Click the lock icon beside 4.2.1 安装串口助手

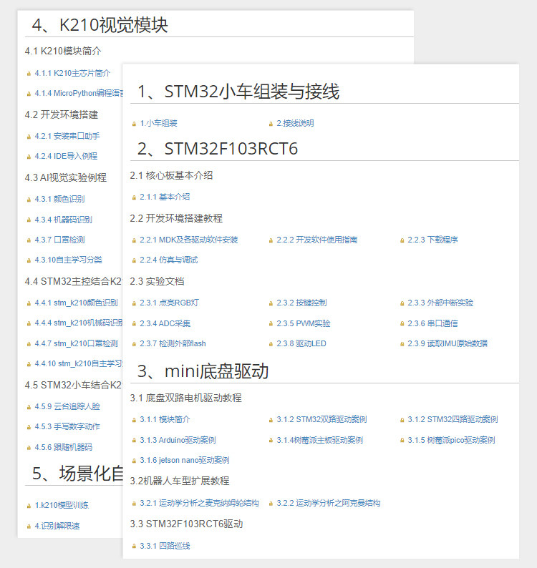(x=29, y=137)
